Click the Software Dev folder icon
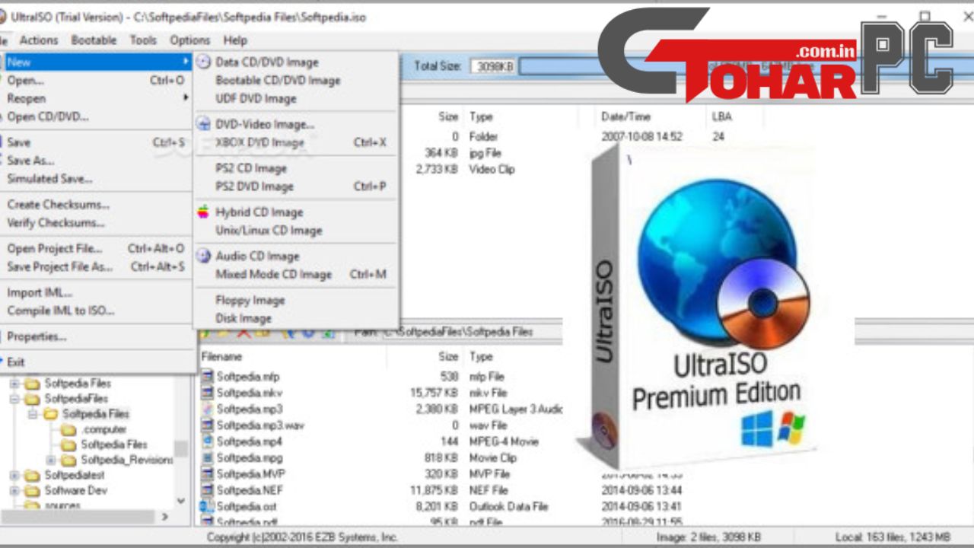The height and width of the screenshot is (548, 974). [x=32, y=490]
